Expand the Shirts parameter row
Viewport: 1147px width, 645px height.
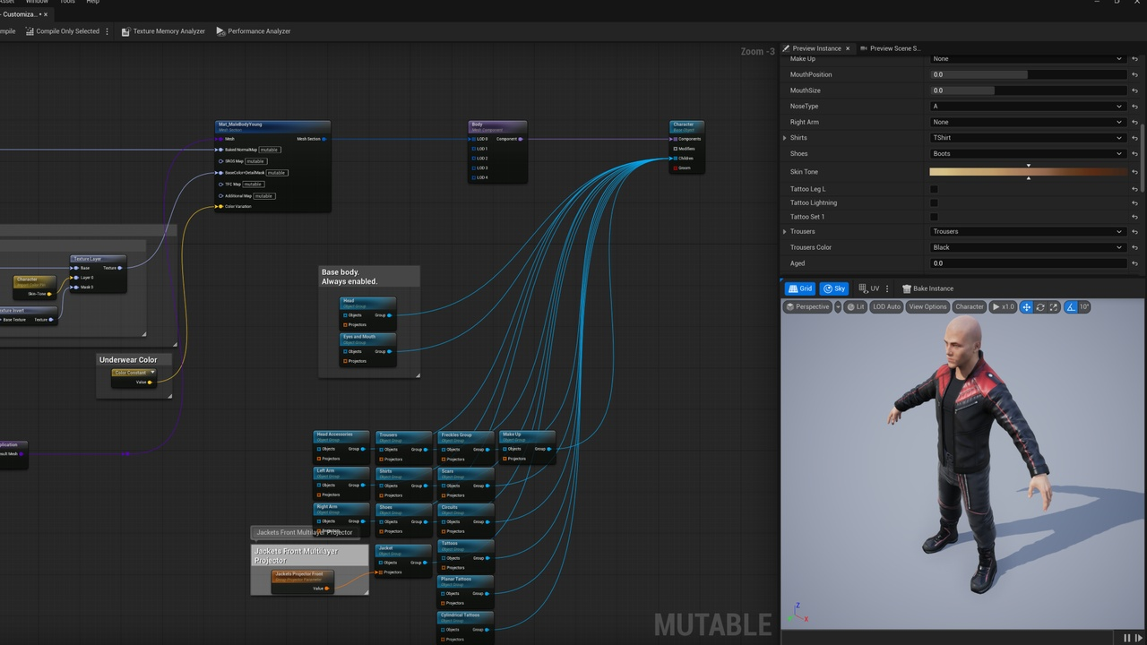click(x=785, y=138)
